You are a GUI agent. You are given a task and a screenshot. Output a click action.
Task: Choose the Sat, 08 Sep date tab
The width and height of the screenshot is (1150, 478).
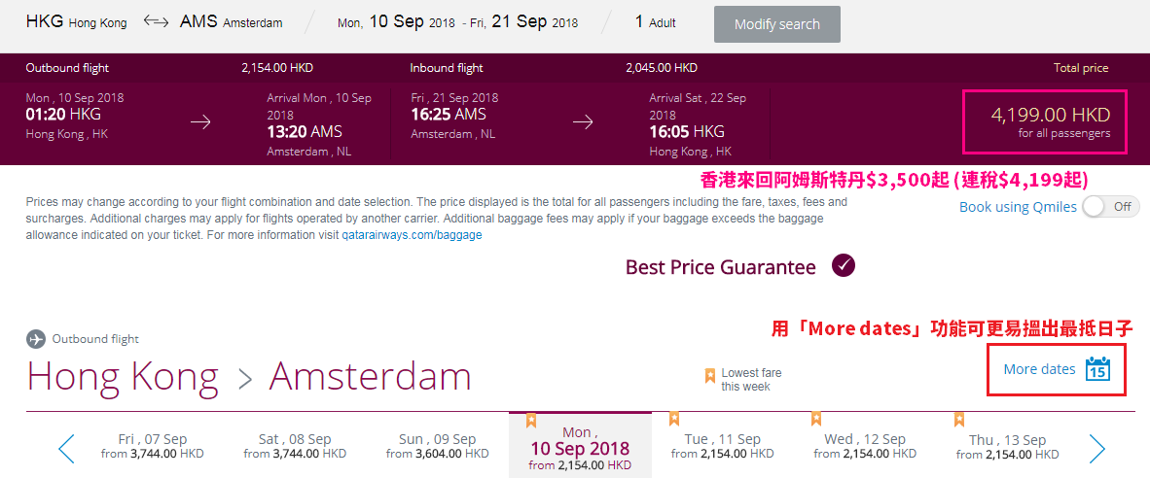tap(295, 446)
